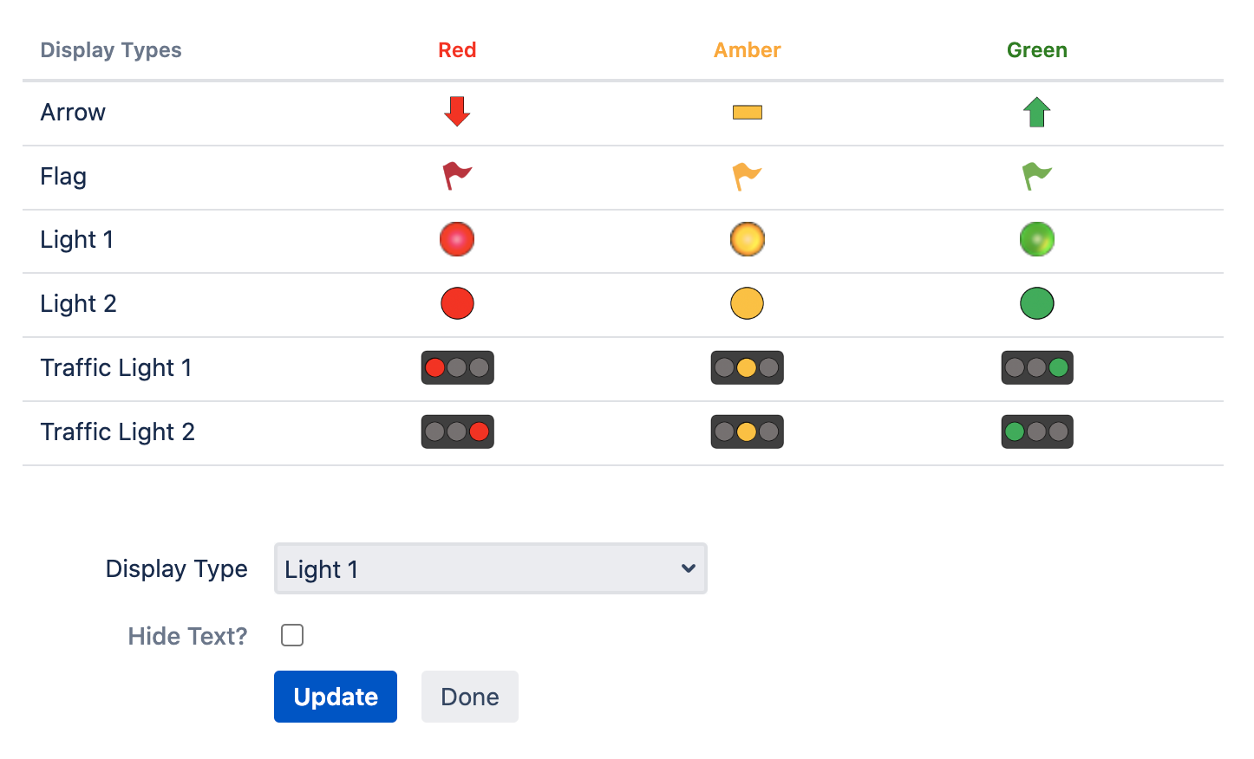Click the red Traffic Light 1 icon
Viewport: 1254px width, 759px height.
tap(457, 367)
